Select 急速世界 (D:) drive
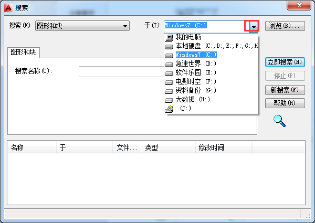Screen dimensions: 315x223 coord(211,64)
